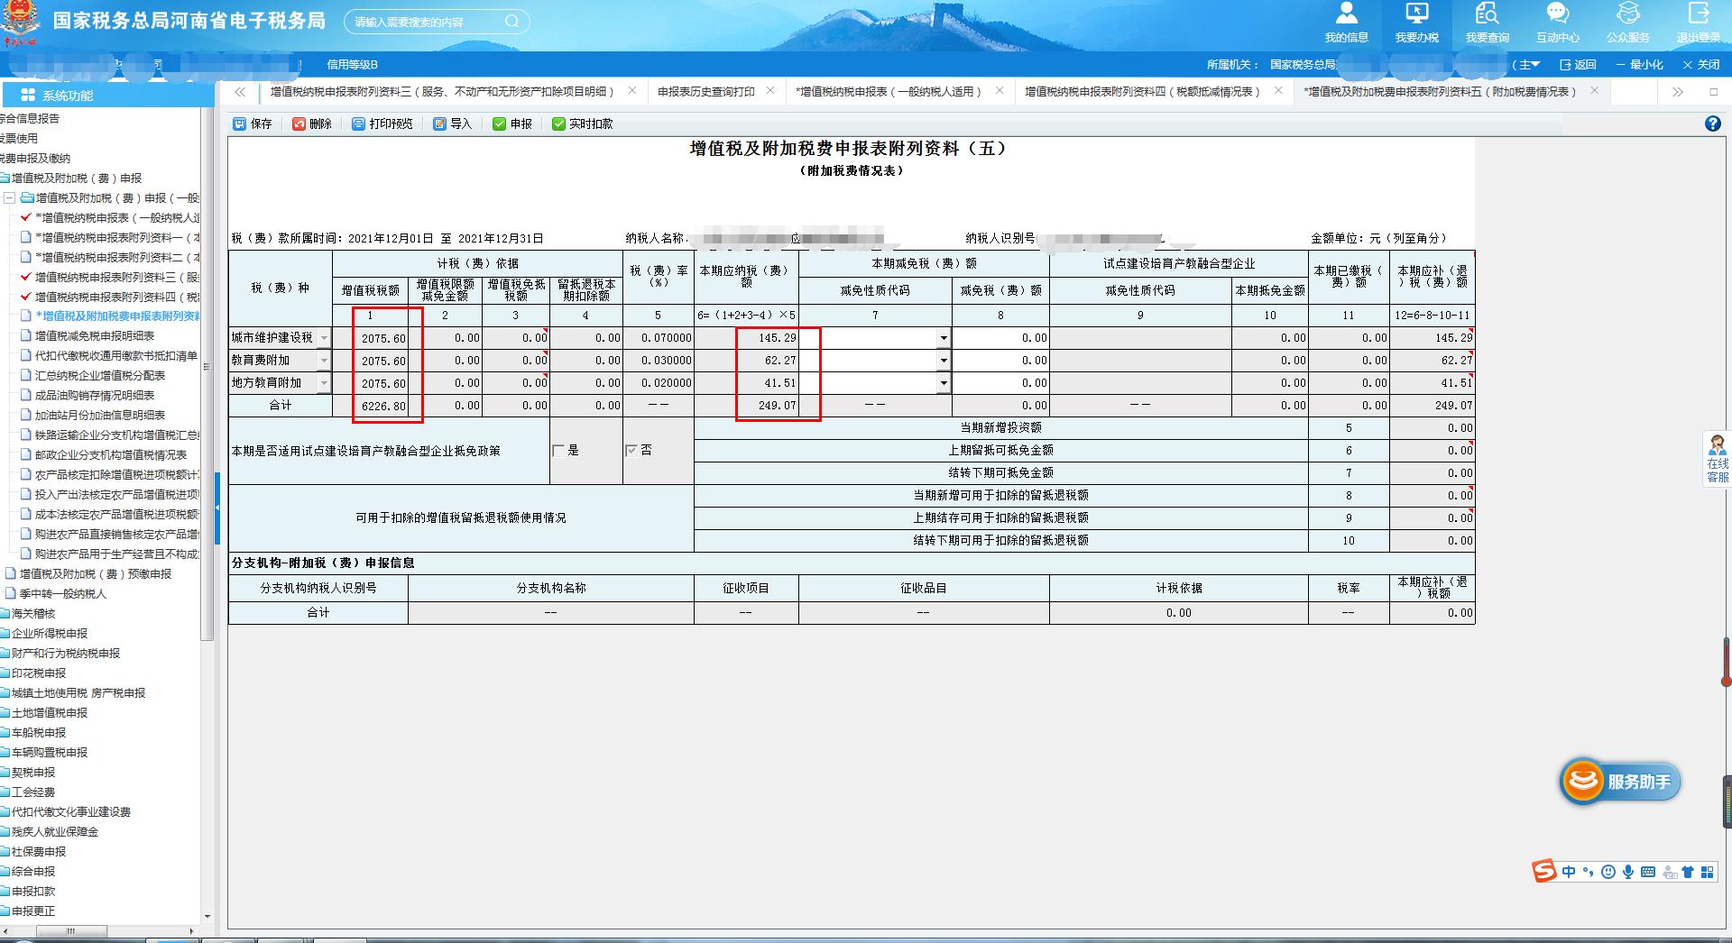Image resolution: width=1732 pixels, height=943 pixels.
Task: Uncheck the 否 checkbox for the pilot policy
Action: 631,450
